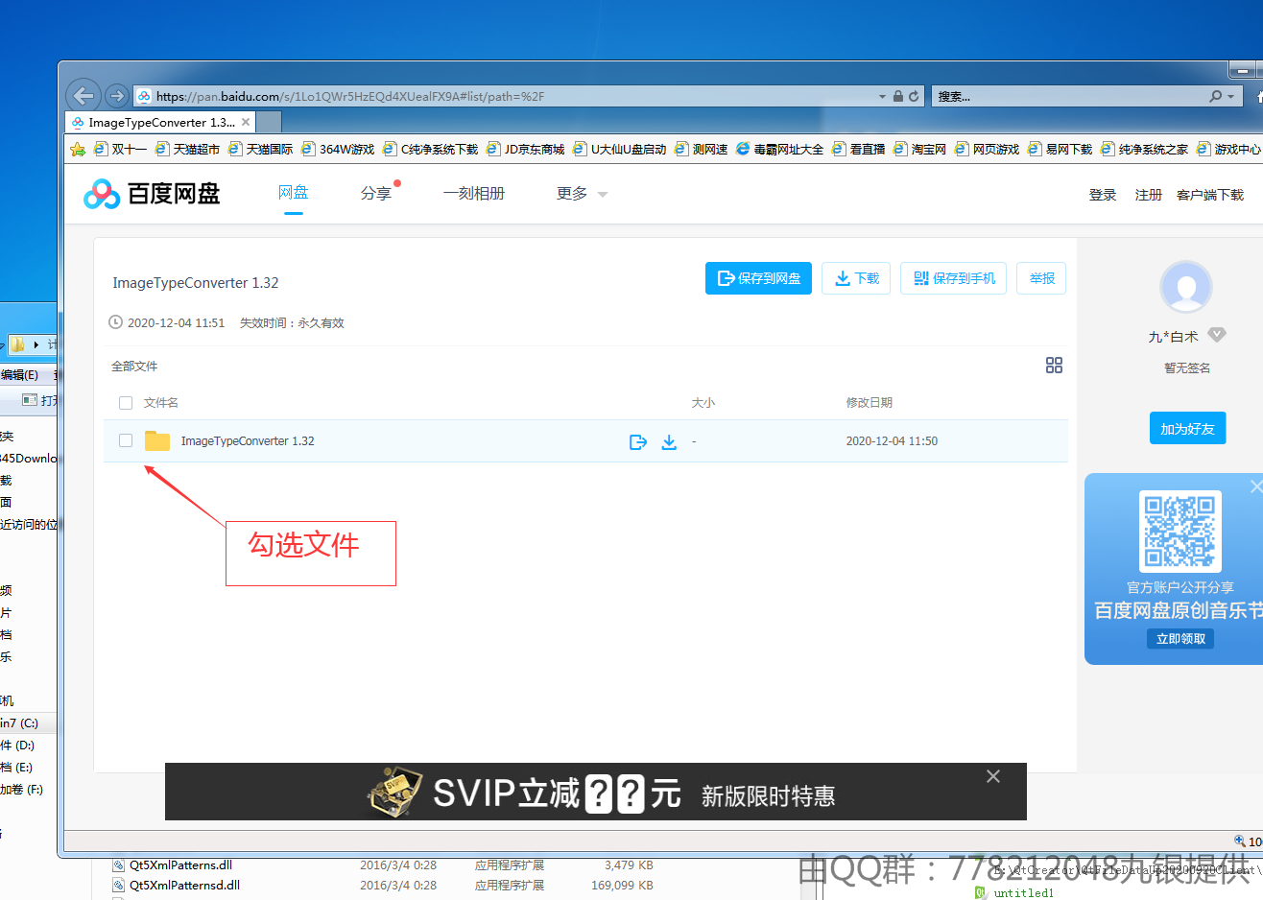Open the ImageTypeConverter 1.32 folder icon
Image resolution: width=1263 pixels, height=900 pixels.
(156, 440)
